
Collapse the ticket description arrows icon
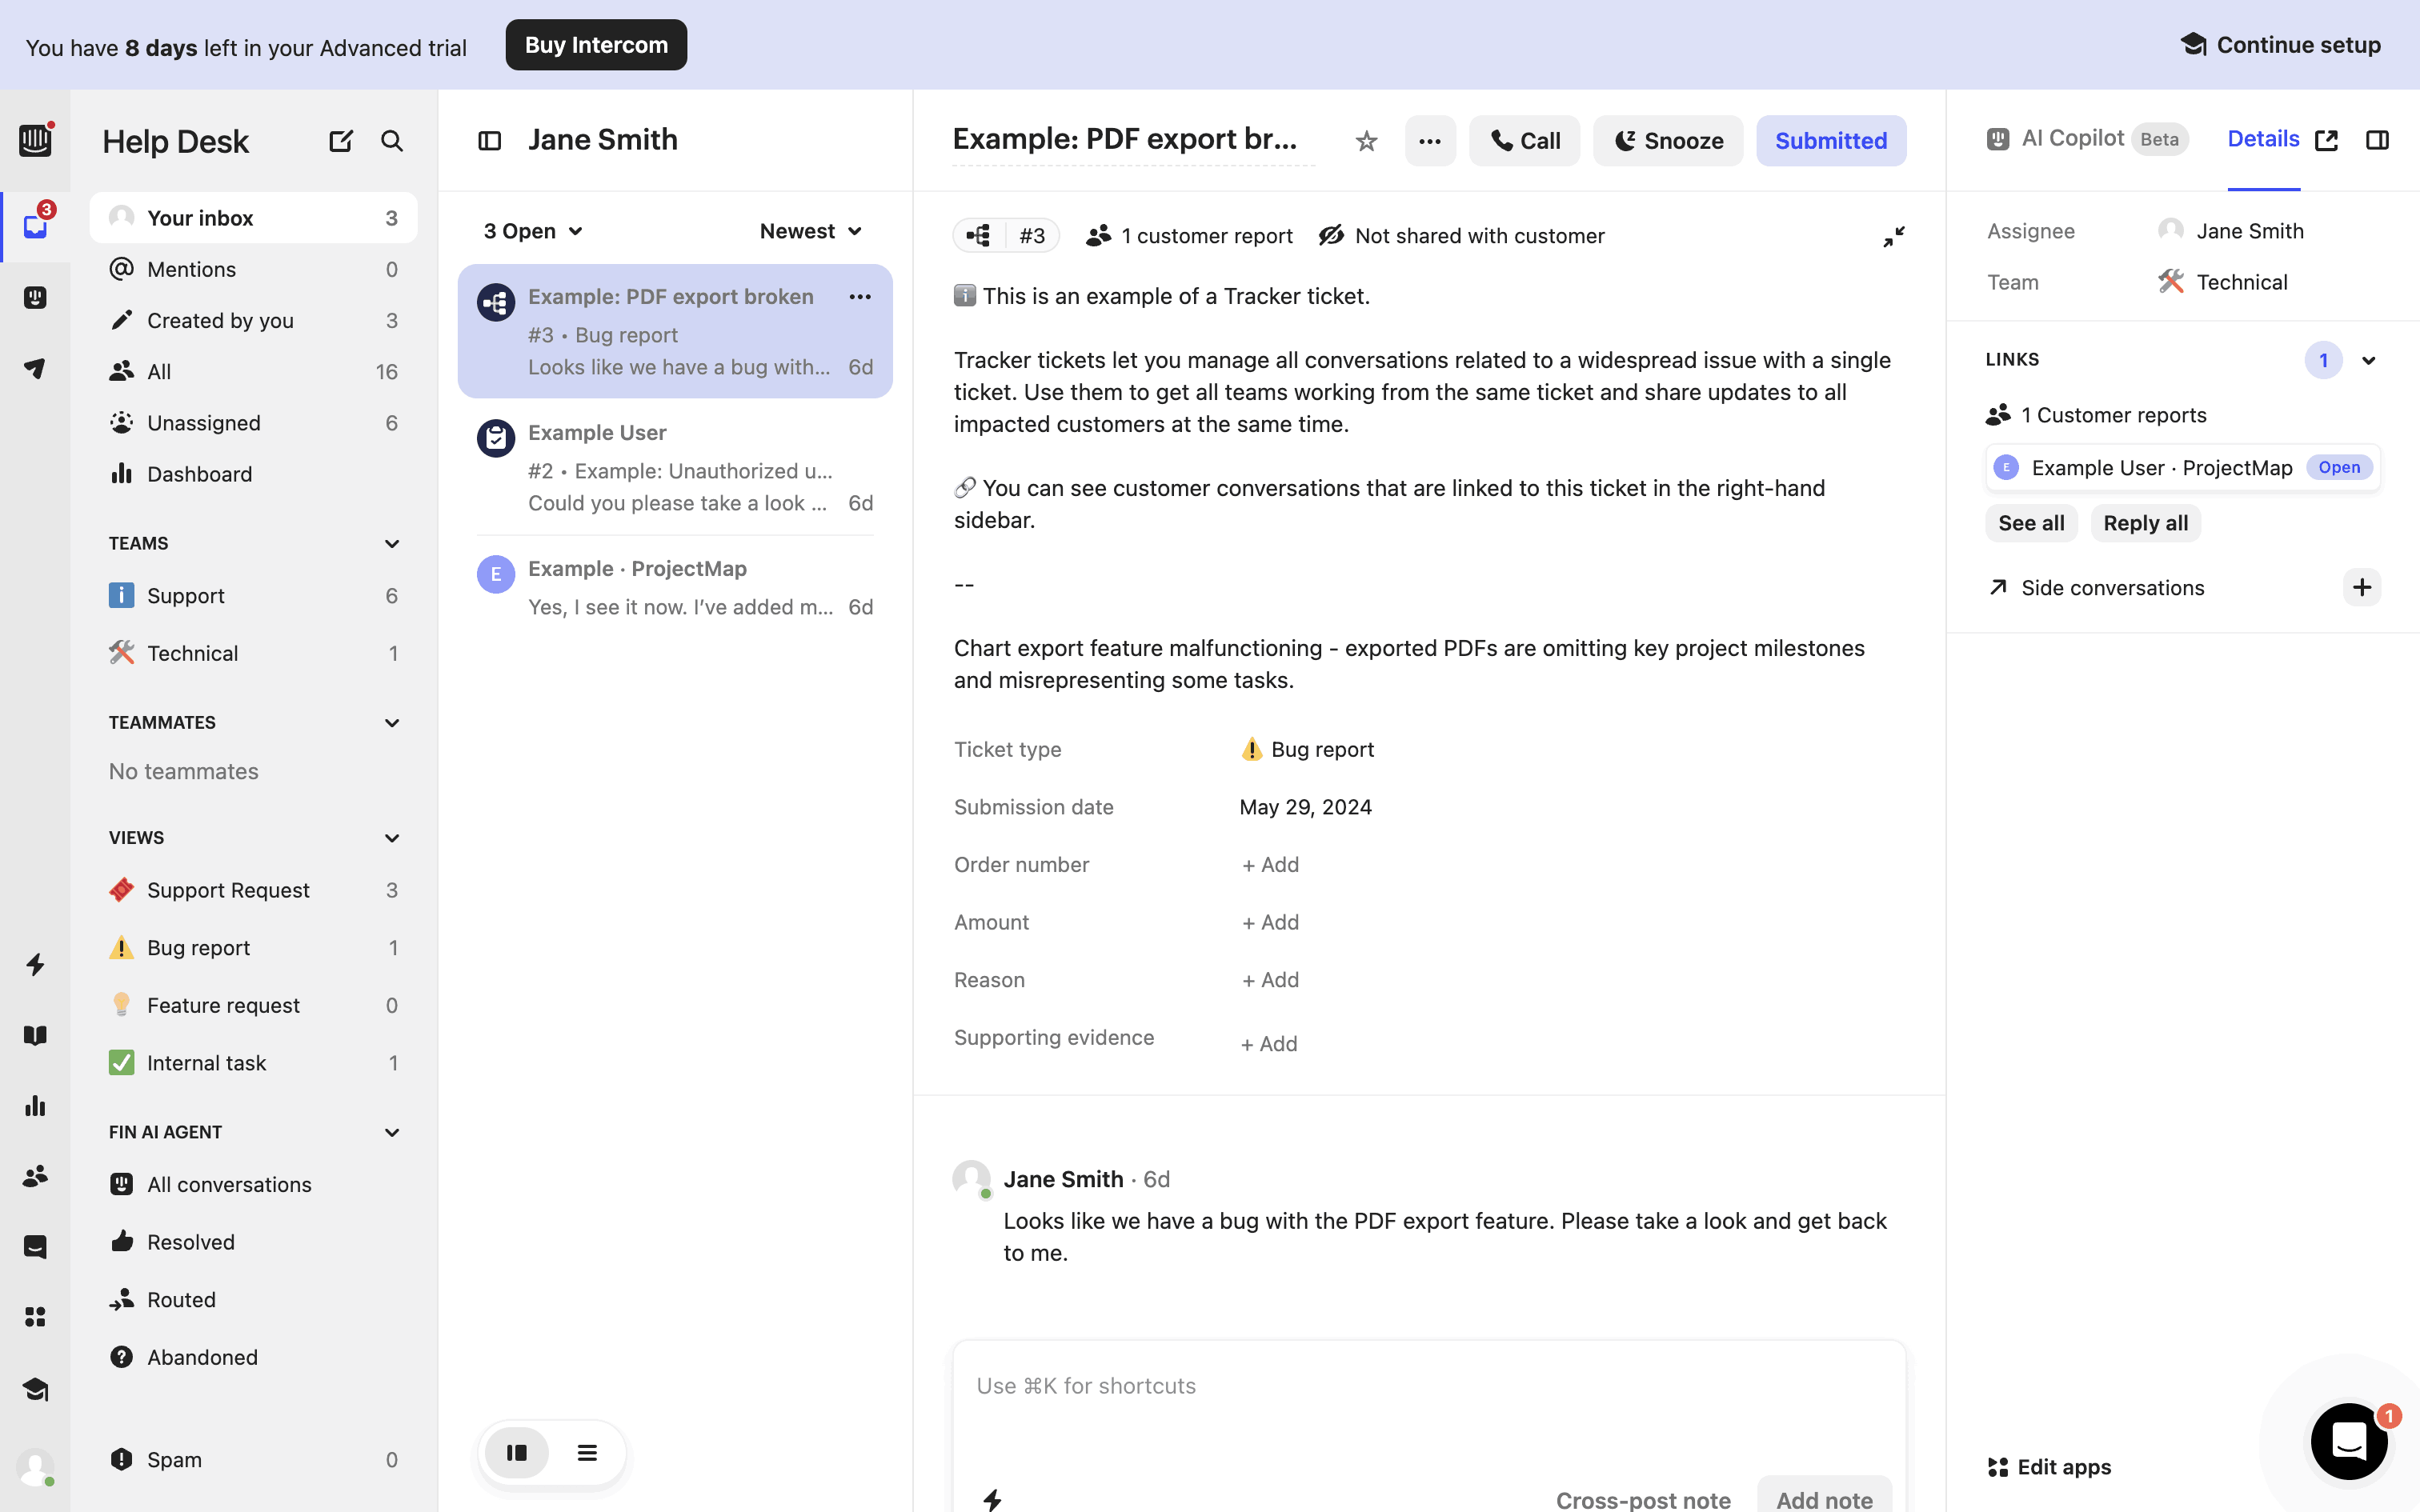click(1893, 236)
